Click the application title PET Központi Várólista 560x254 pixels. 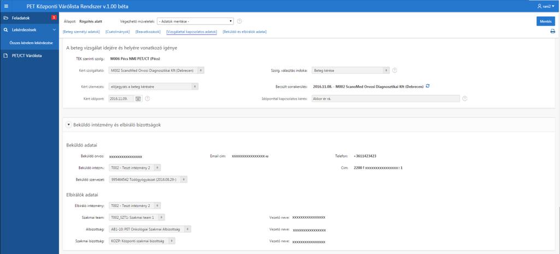pyautogui.click(x=78, y=6)
